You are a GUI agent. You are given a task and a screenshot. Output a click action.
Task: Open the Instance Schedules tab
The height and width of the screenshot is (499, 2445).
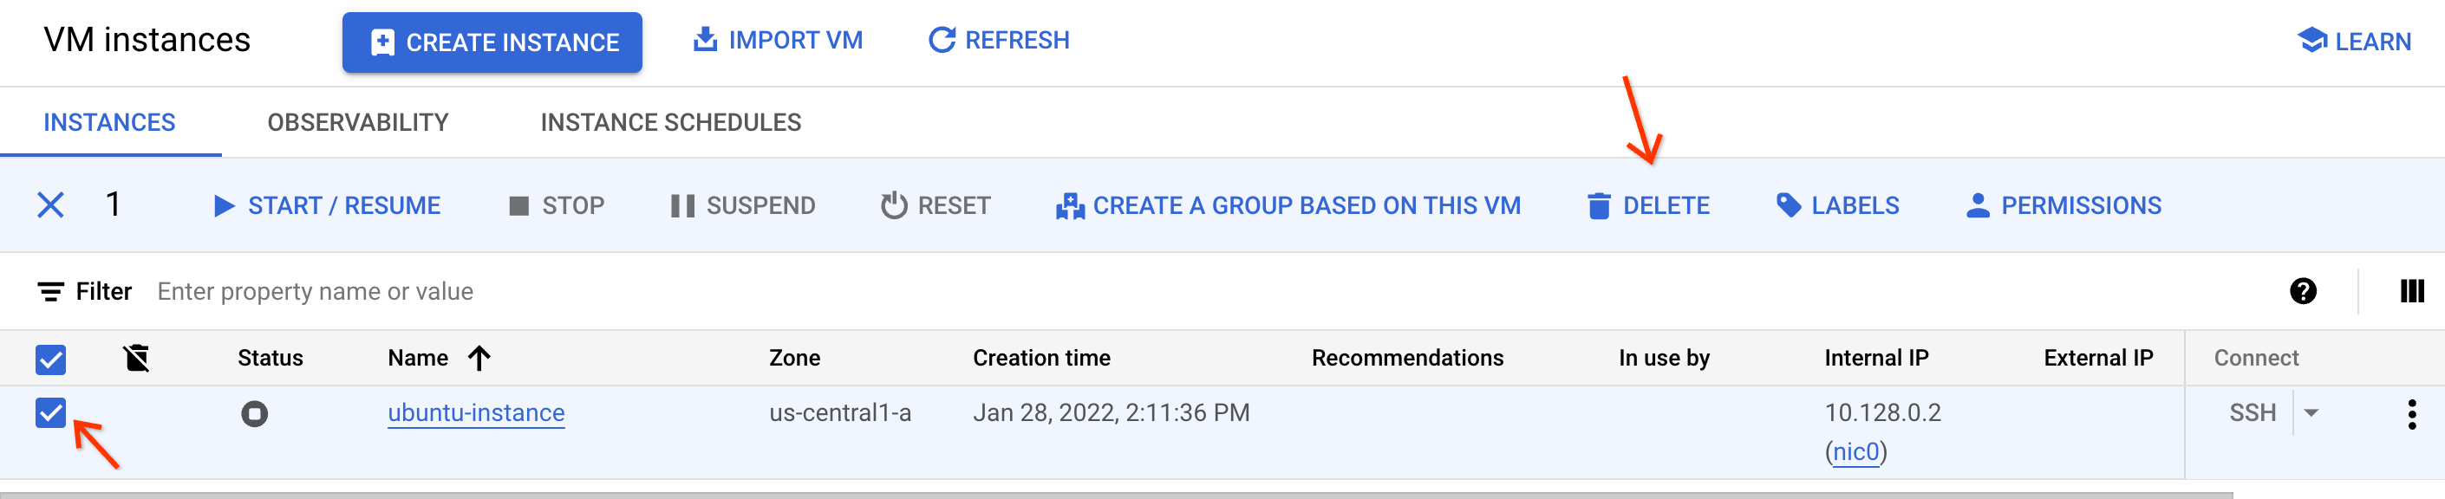pyautogui.click(x=671, y=121)
